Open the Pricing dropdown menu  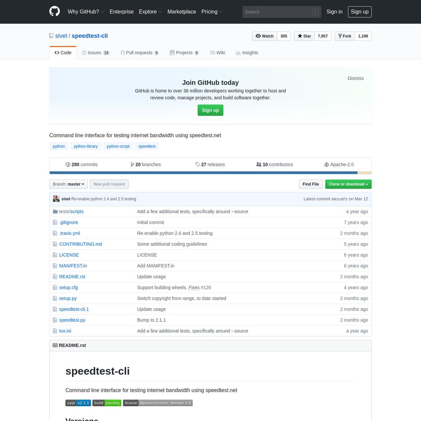(212, 11)
